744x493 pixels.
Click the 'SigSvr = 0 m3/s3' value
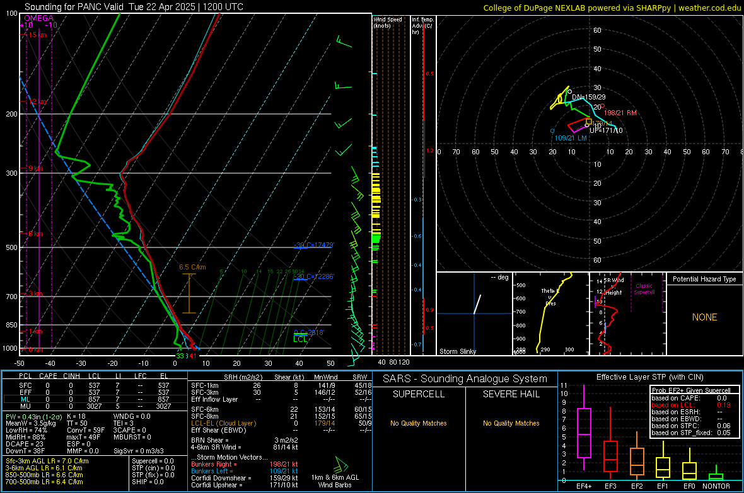coord(139,451)
